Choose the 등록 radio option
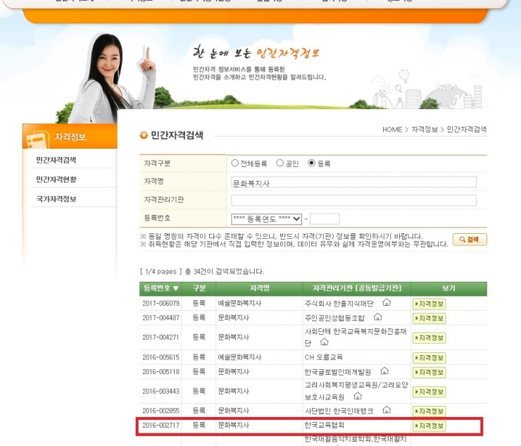The image size is (521, 446). point(312,163)
